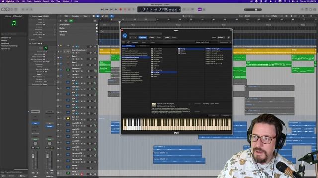This screenshot has height=178, width=318.
Task: Click the link icon in plug-in header
Action: tap(229, 38)
